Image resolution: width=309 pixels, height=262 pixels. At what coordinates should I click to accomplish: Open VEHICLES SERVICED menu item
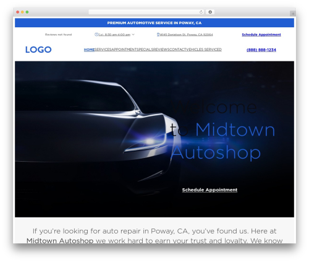(x=205, y=50)
